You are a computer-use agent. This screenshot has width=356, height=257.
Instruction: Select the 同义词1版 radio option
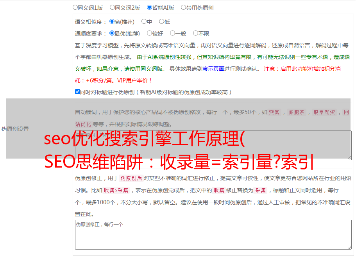(75, 7)
